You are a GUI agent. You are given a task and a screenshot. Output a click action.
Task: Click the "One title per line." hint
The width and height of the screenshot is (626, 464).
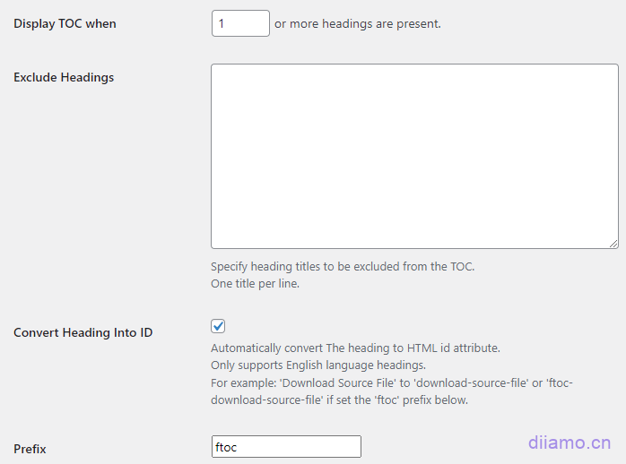pos(255,284)
